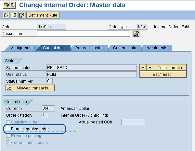Image resolution: width=195 pixels, height=151 pixels.
Task: Click into the Description text field
Action: [83, 34]
